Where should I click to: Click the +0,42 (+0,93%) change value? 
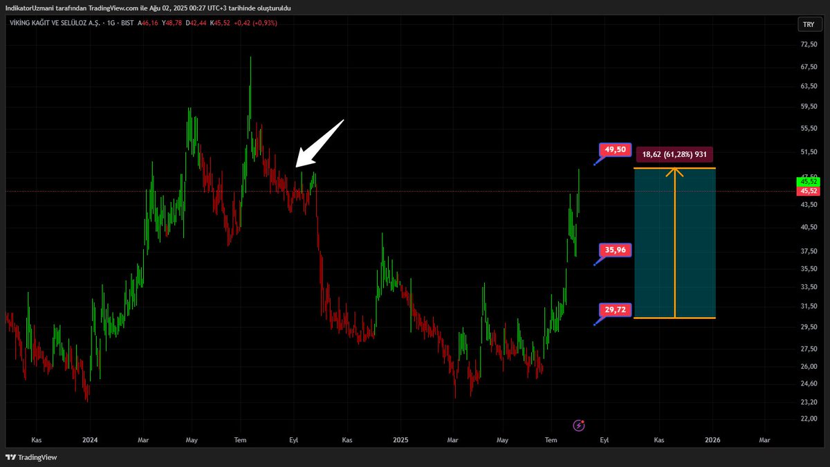pos(255,23)
